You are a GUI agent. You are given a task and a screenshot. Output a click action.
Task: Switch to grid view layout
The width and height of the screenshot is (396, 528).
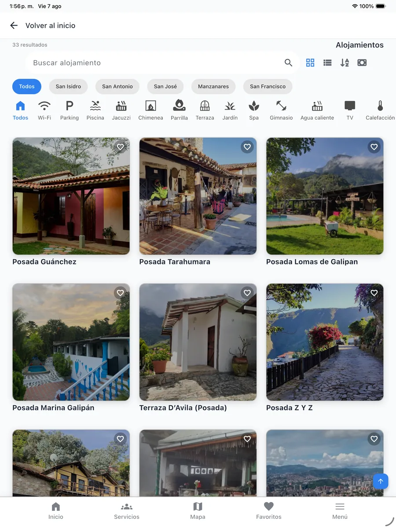(x=310, y=63)
